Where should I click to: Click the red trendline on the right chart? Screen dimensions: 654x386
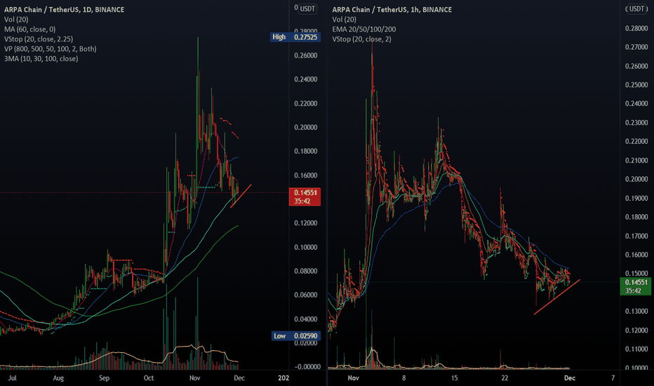557,297
